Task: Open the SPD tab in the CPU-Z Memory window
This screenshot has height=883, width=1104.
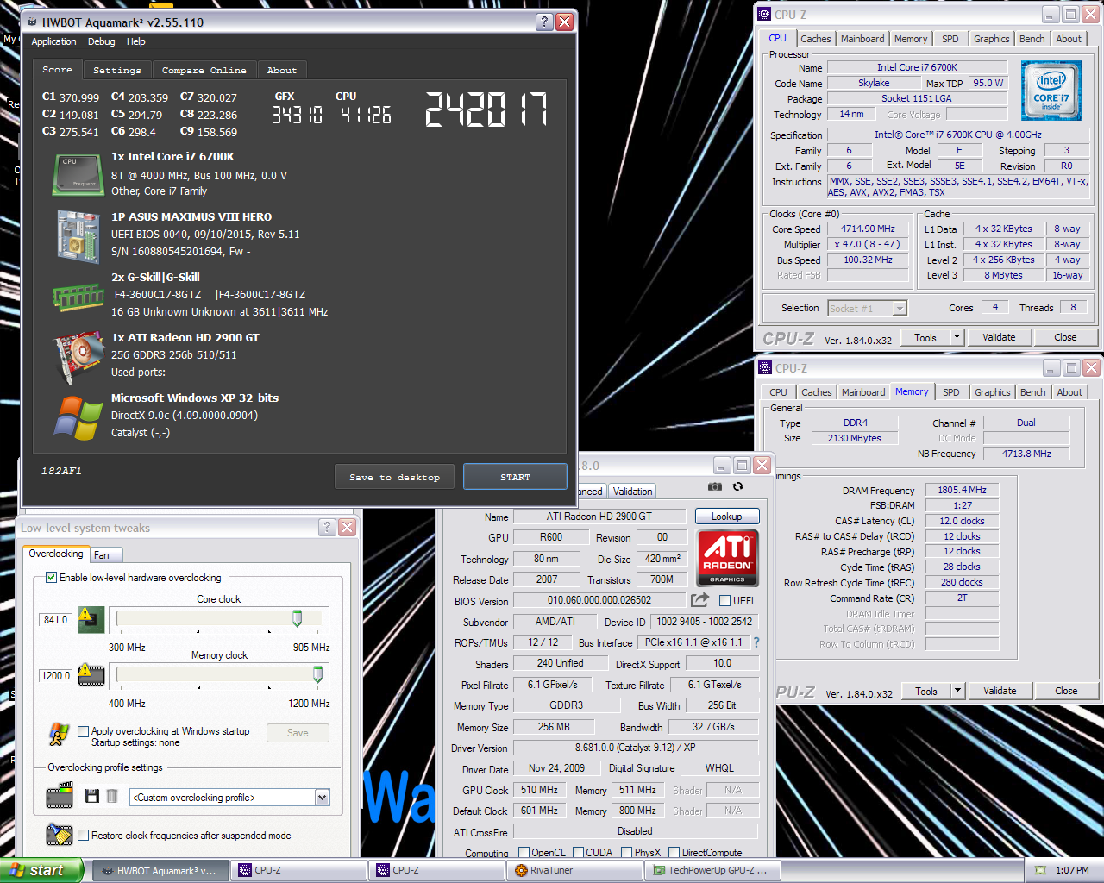Action: pyautogui.click(x=951, y=392)
